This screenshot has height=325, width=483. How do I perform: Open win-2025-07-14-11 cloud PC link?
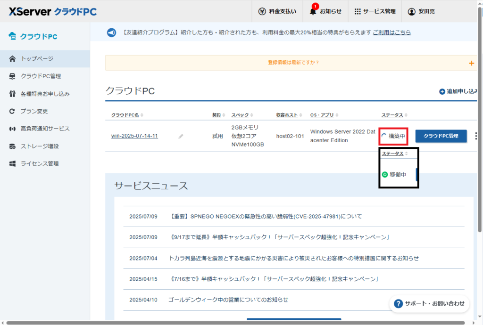(x=134, y=136)
